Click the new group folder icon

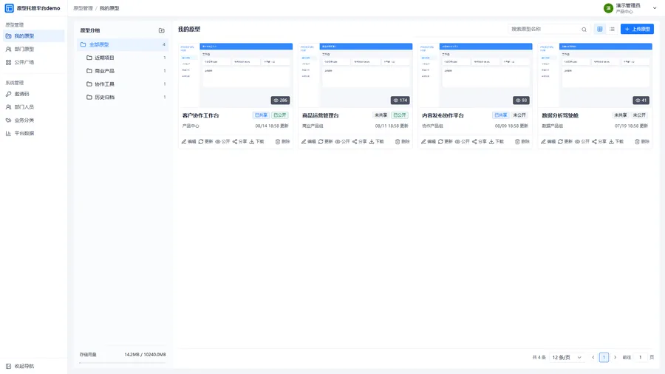pyautogui.click(x=162, y=30)
